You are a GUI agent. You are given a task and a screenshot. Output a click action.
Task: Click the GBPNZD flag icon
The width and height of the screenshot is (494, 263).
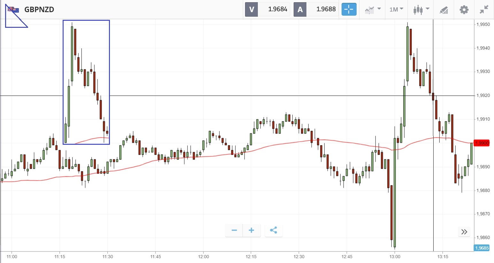tap(13, 10)
